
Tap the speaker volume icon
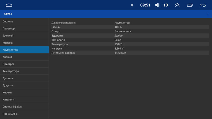click(157, 5)
